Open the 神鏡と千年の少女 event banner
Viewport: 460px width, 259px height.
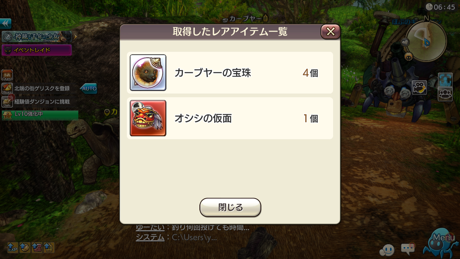click(37, 37)
